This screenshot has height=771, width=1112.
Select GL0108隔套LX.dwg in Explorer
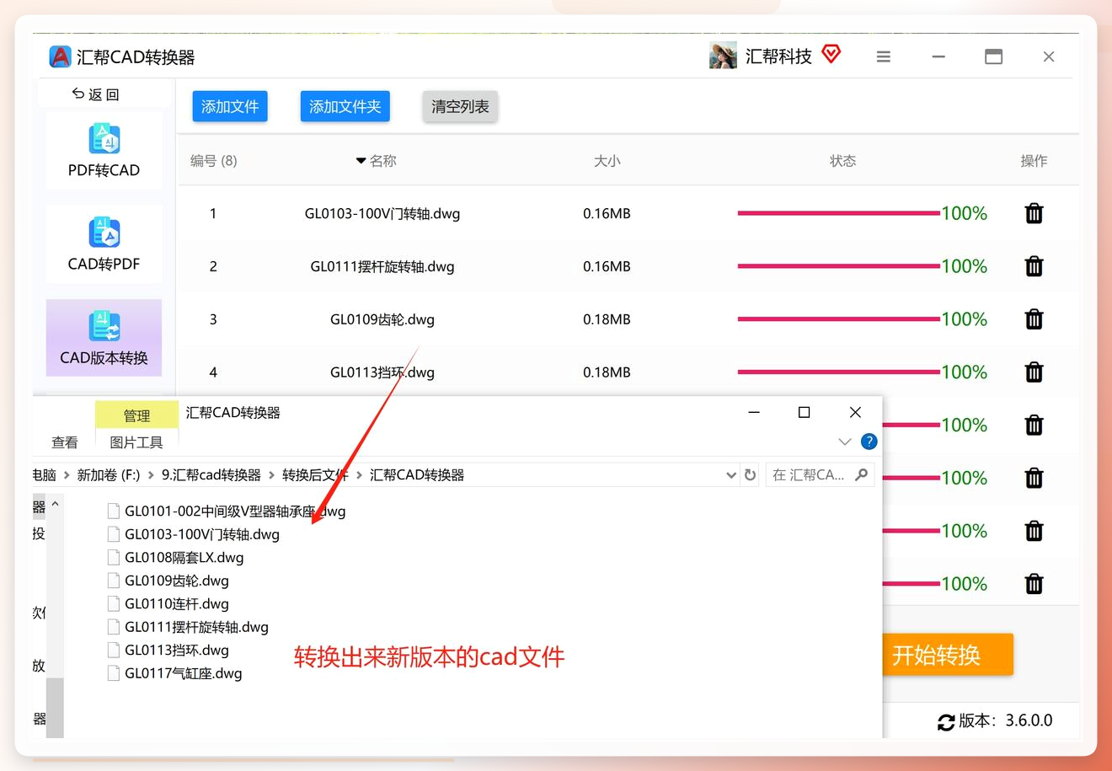pyautogui.click(x=184, y=558)
